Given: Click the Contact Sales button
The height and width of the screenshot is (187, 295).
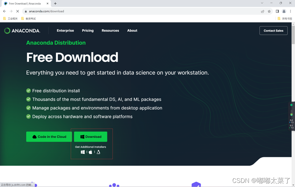Looking at the screenshot, I should click(274, 31).
